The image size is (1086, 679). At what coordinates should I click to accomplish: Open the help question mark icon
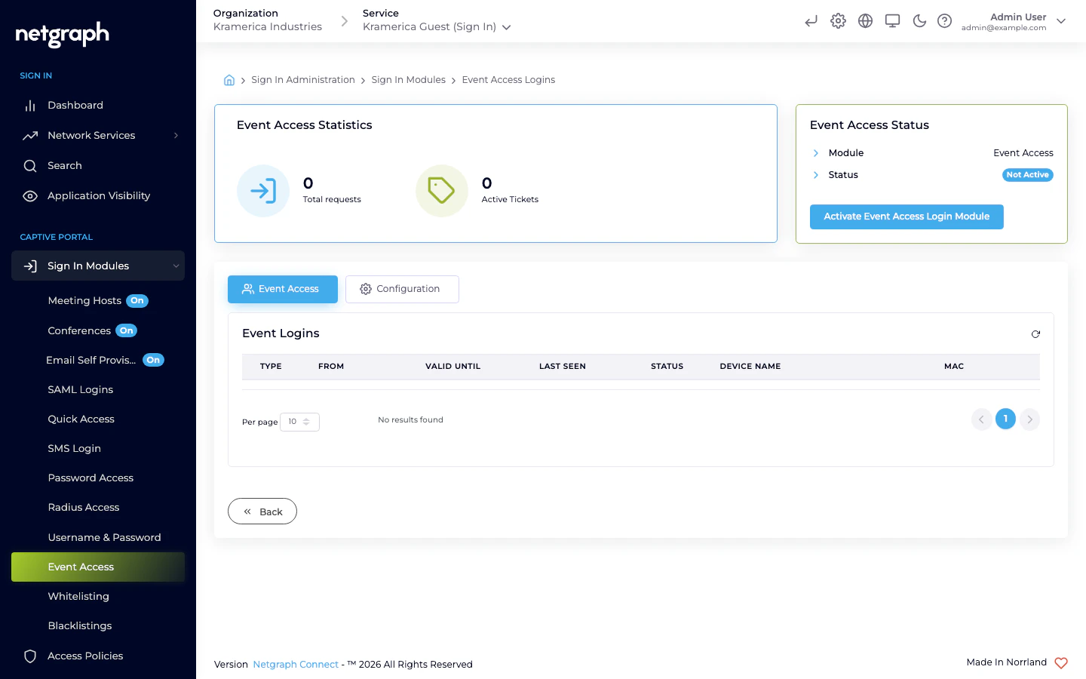945,21
